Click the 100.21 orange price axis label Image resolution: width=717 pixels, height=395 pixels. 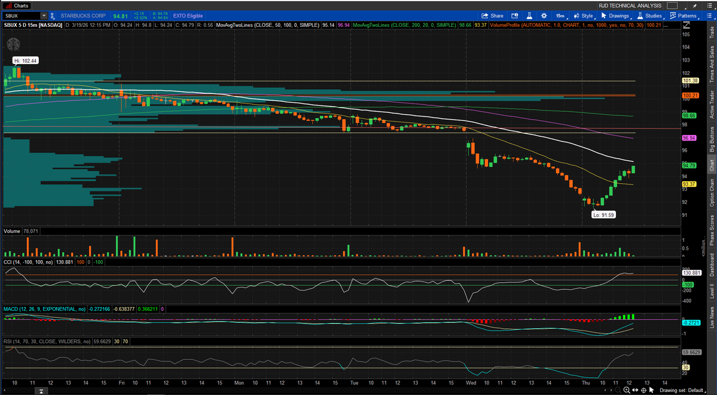[689, 96]
